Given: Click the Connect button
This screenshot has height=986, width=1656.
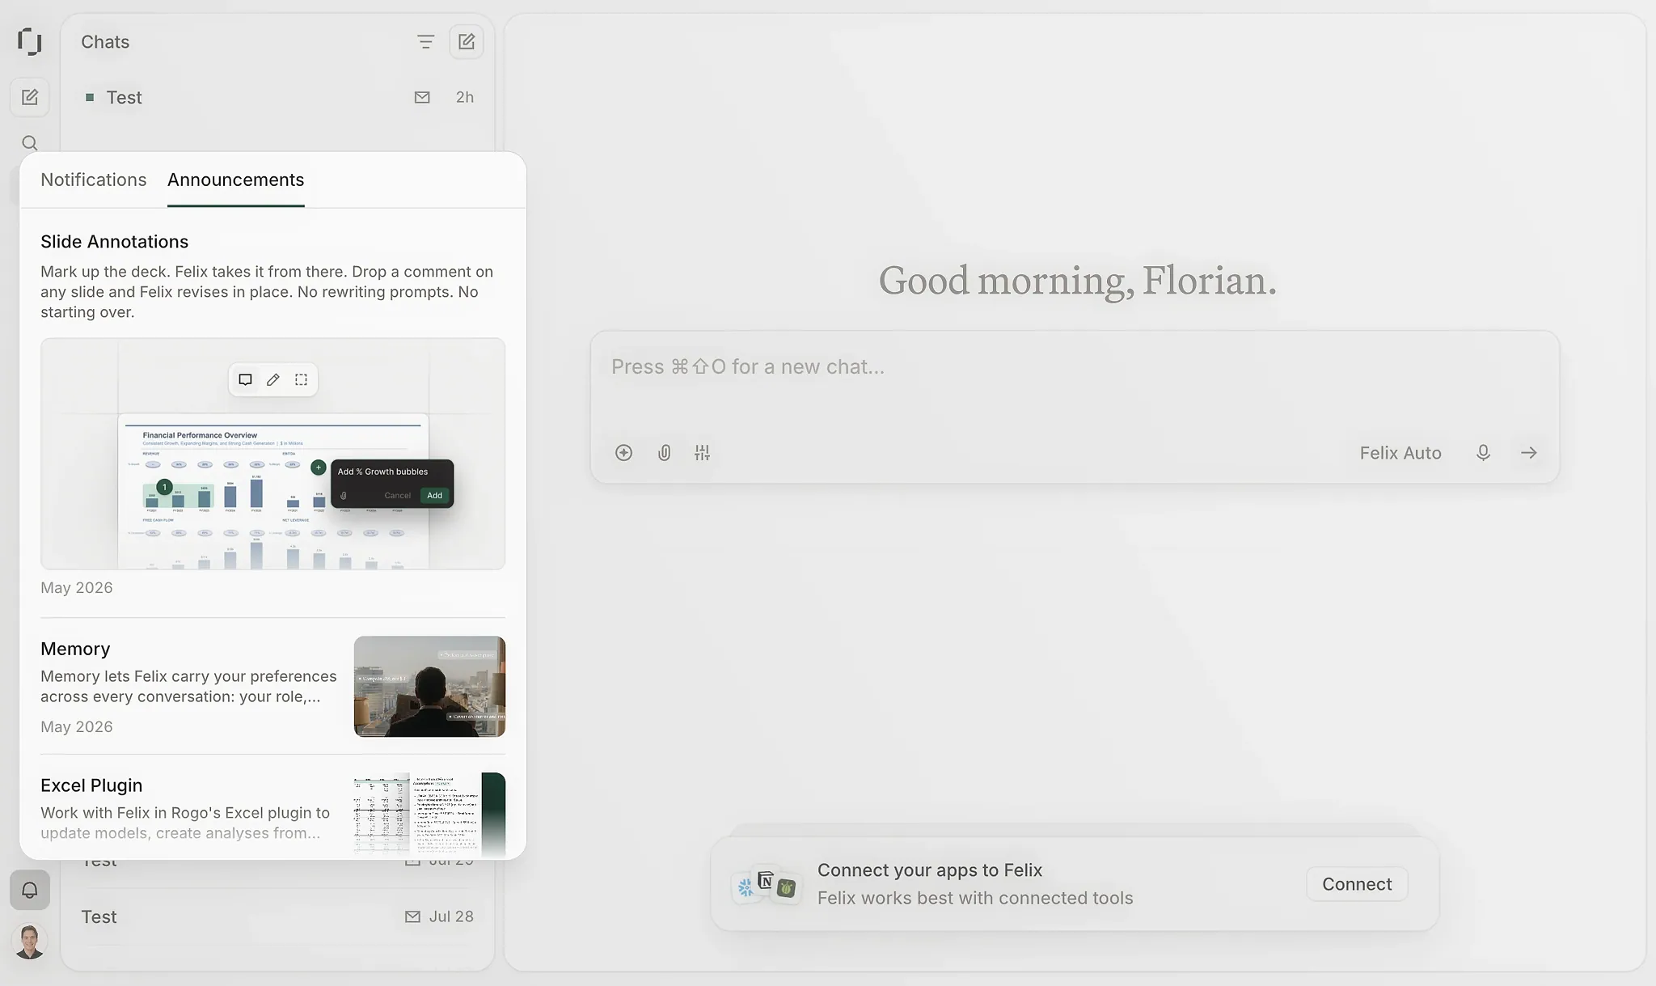Looking at the screenshot, I should 1357,884.
